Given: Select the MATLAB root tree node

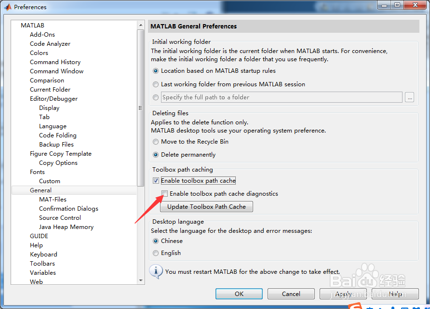Looking at the screenshot, I should 32,26.
